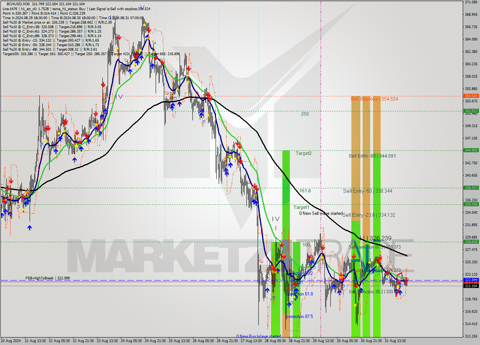
Task: Click the 'Sell Entry -50 | 338.344' label
Action: 367,191
